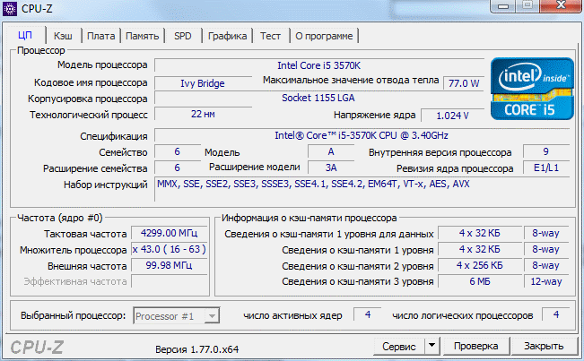Open the Графика tab

pyautogui.click(x=227, y=36)
